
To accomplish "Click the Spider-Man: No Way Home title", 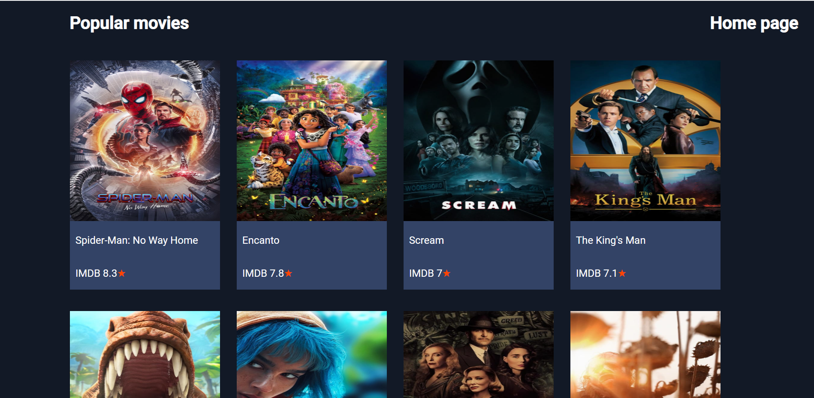I will [137, 240].
